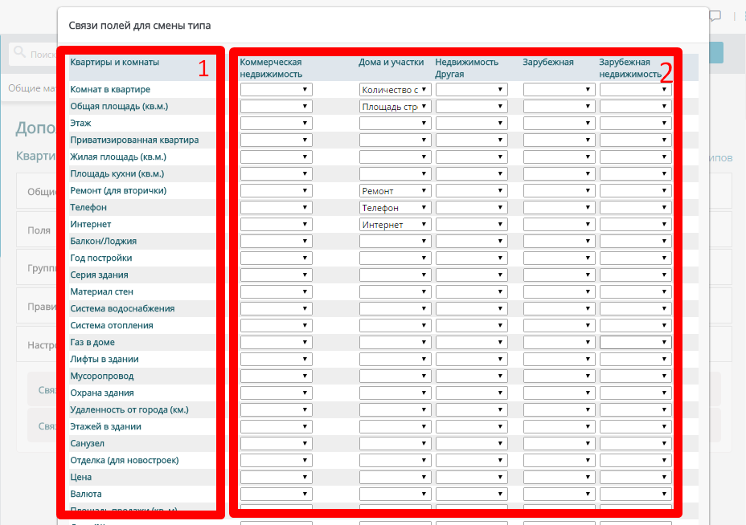The image size is (746, 525).
Task: Expand the Интернет dropdown in Дома и участки
Action: point(395,224)
